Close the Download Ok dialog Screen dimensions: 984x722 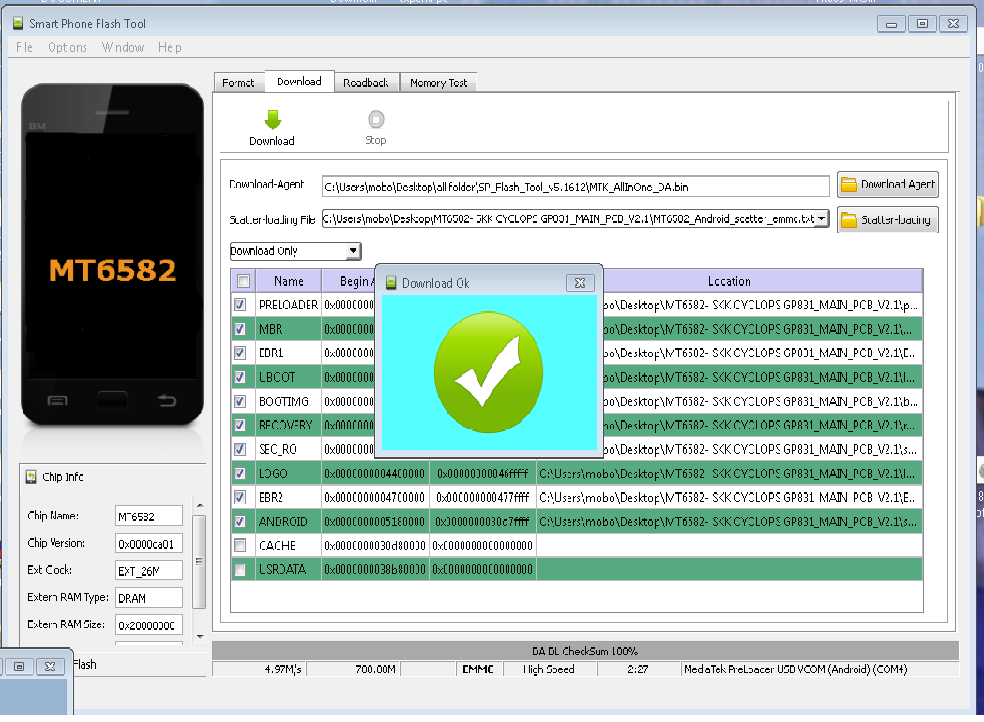tap(580, 282)
